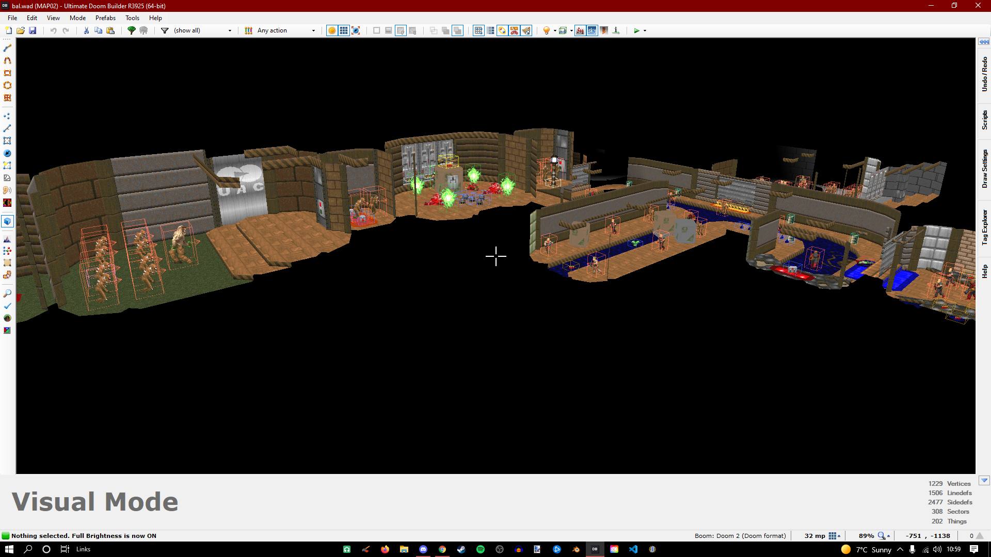This screenshot has height=557, width=991.
Task: Toggle Full Brightness sun button
Action: pyautogui.click(x=332, y=30)
